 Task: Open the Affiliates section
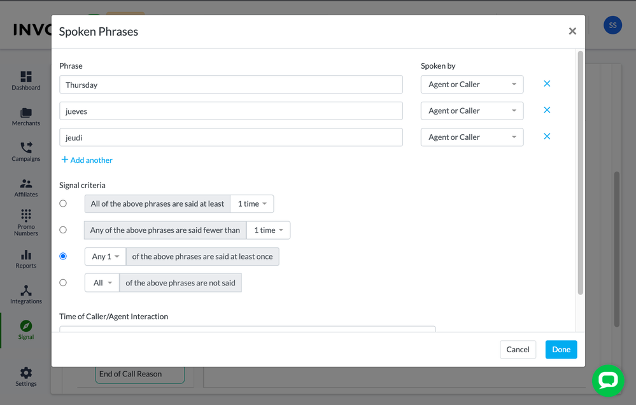coord(25,184)
